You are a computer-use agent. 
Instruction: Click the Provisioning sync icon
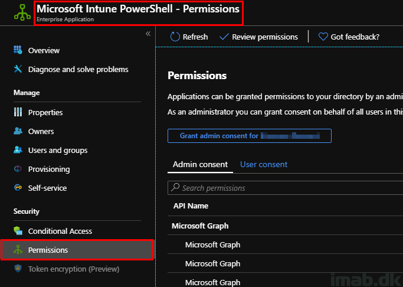18,169
